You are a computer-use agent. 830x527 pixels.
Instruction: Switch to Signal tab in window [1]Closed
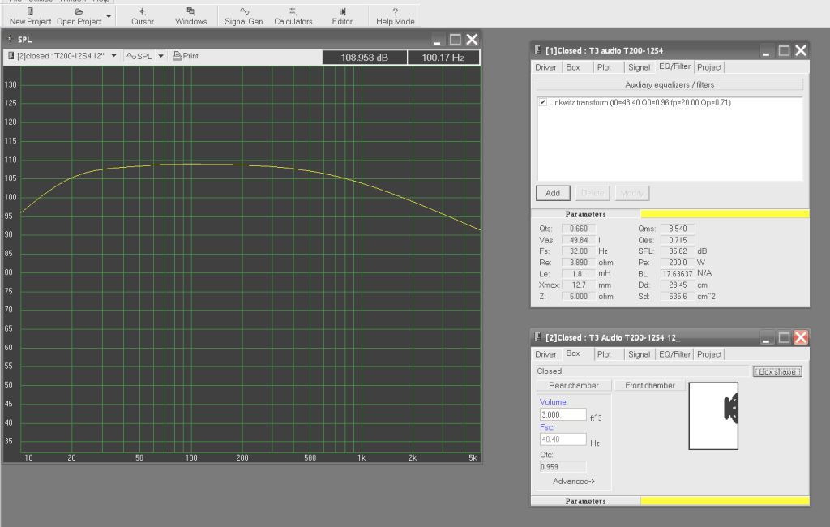639,67
